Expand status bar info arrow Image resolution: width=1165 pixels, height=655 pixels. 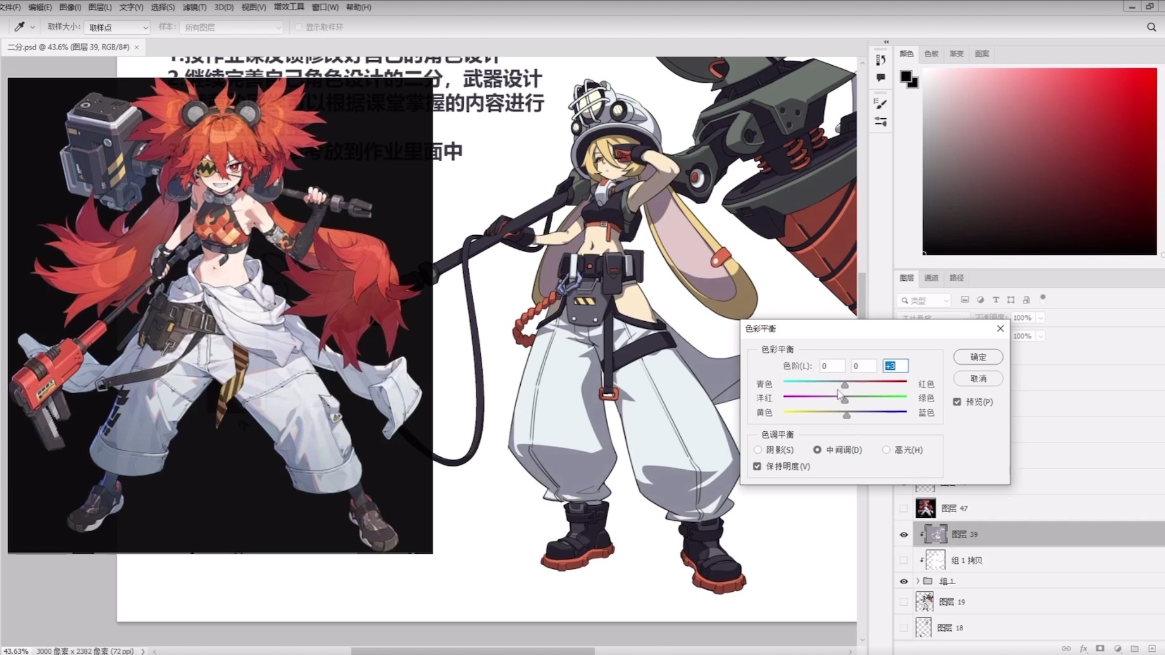click(143, 651)
